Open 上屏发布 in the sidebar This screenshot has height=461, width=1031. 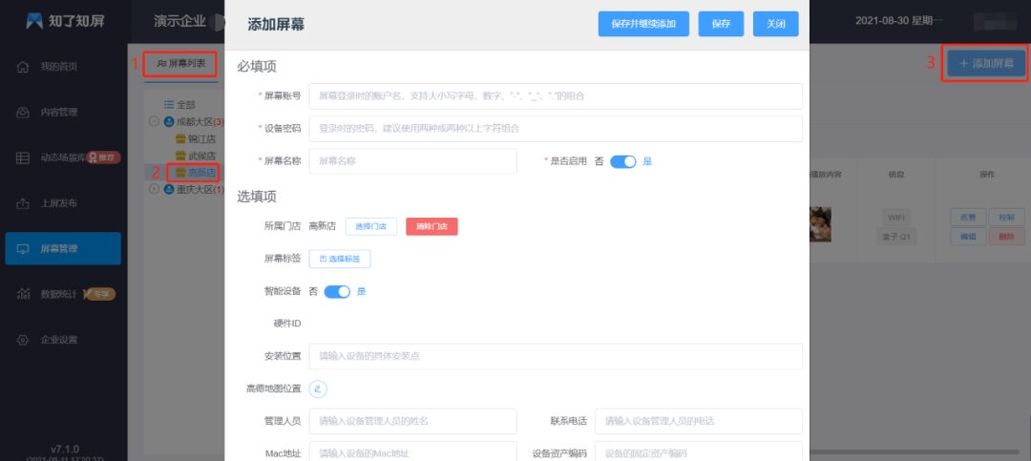[x=59, y=203]
